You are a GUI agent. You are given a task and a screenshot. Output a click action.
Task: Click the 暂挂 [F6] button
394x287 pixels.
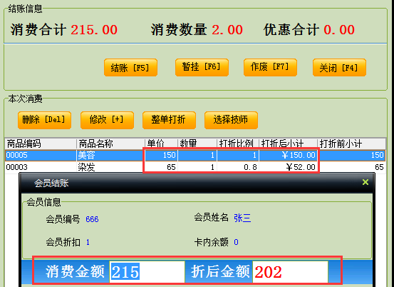[202, 67]
